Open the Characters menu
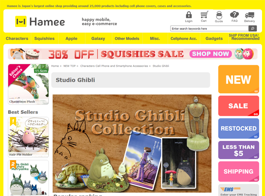The image size is (265, 196). point(17,38)
